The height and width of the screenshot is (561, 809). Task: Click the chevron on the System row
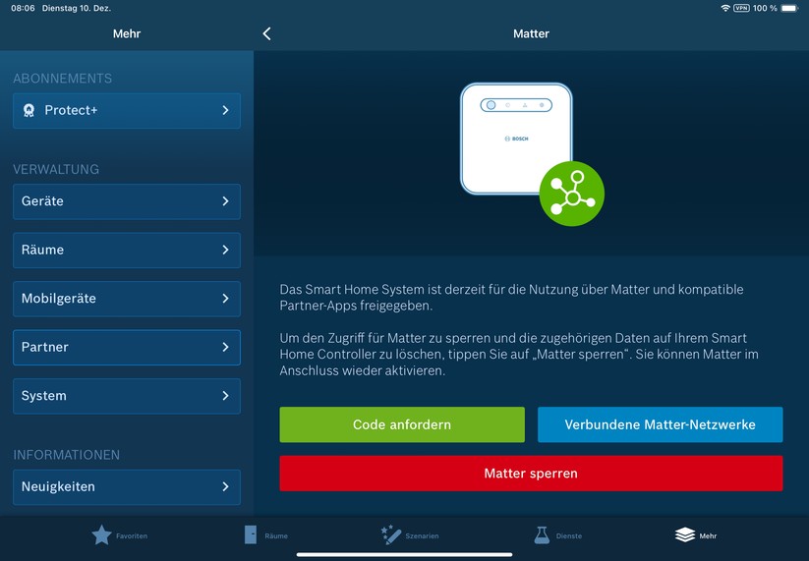point(225,396)
